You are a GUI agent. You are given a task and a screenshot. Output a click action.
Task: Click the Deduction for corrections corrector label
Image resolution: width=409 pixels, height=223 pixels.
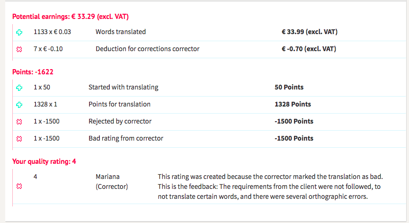point(147,49)
